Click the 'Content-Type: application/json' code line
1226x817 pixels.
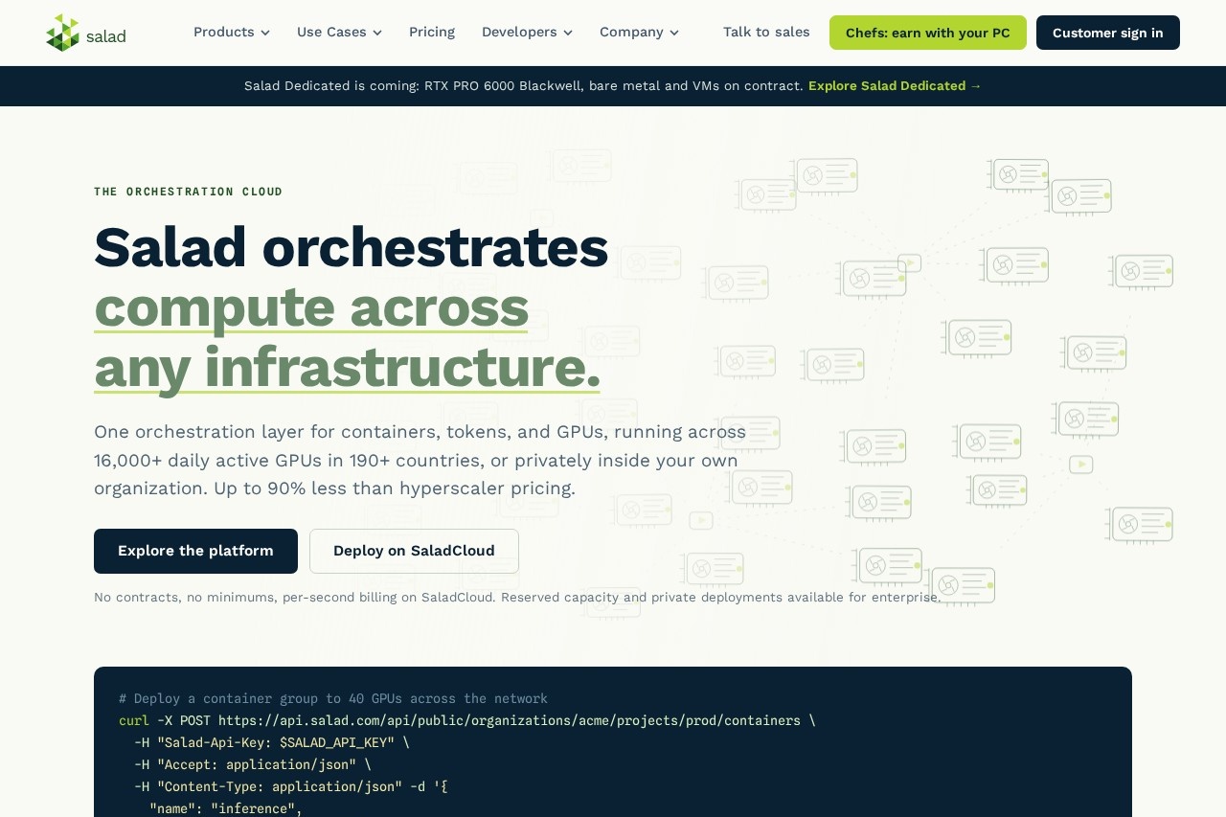pos(291,786)
